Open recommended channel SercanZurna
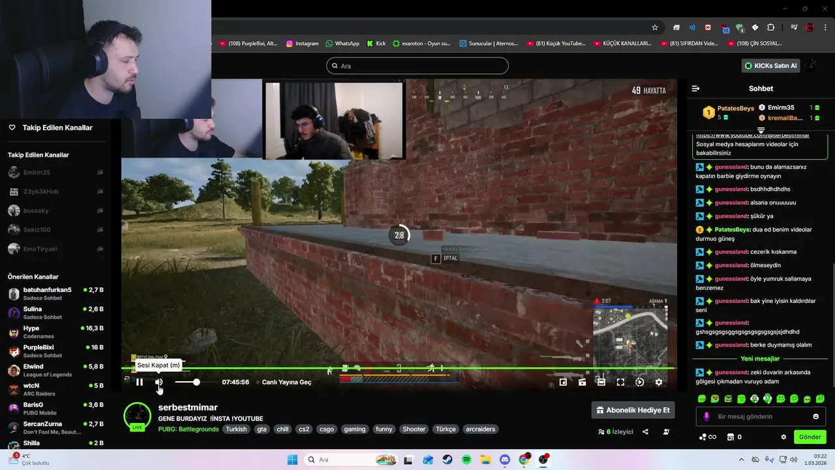This screenshot has height=470, width=835. pos(55,428)
